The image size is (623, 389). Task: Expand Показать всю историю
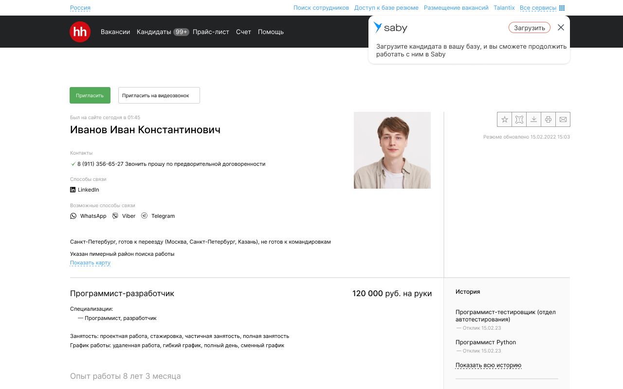(x=488, y=365)
